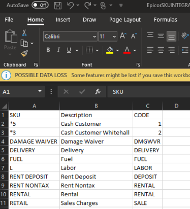Click the DAMAGE WAIVER cell

(34, 142)
